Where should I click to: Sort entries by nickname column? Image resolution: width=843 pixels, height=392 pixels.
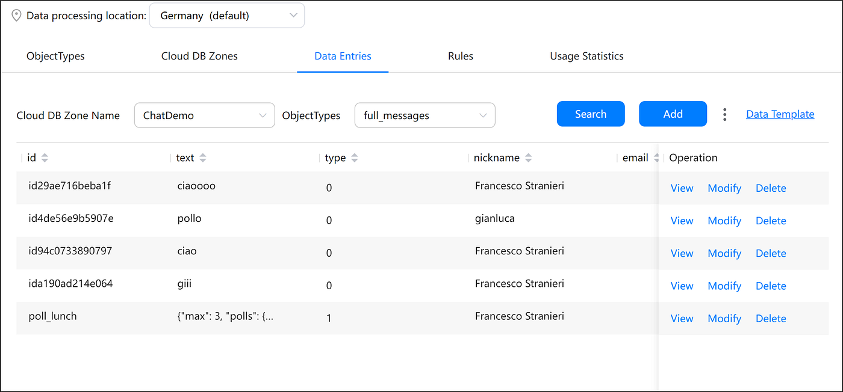pos(529,158)
